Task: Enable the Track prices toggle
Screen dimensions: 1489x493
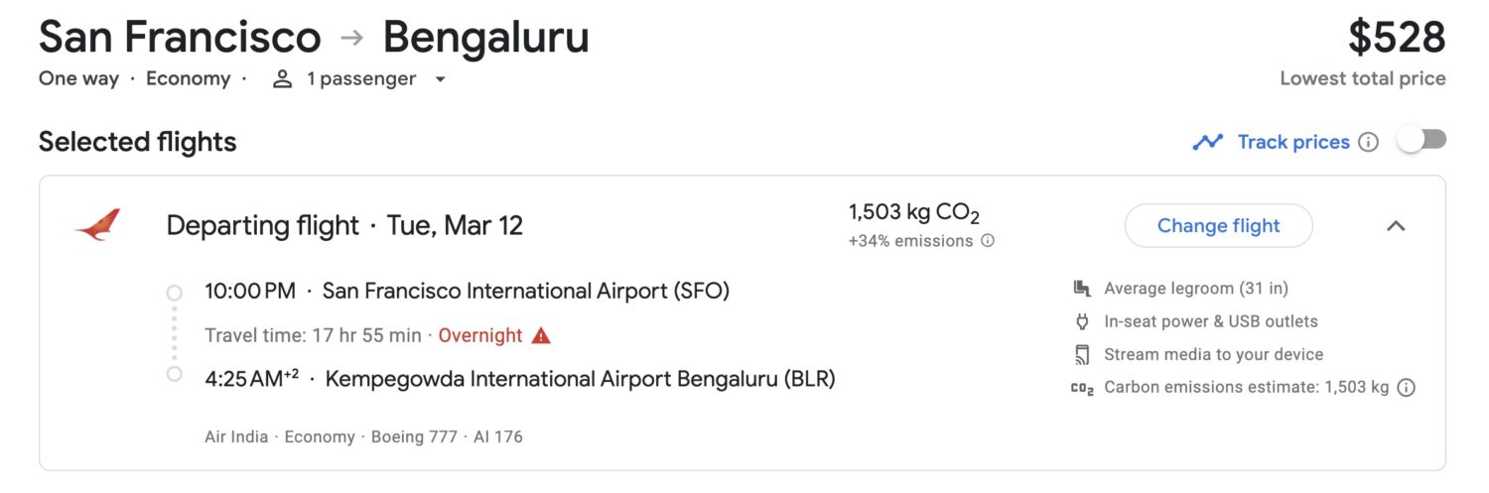Action: click(x=1421, y=141)
